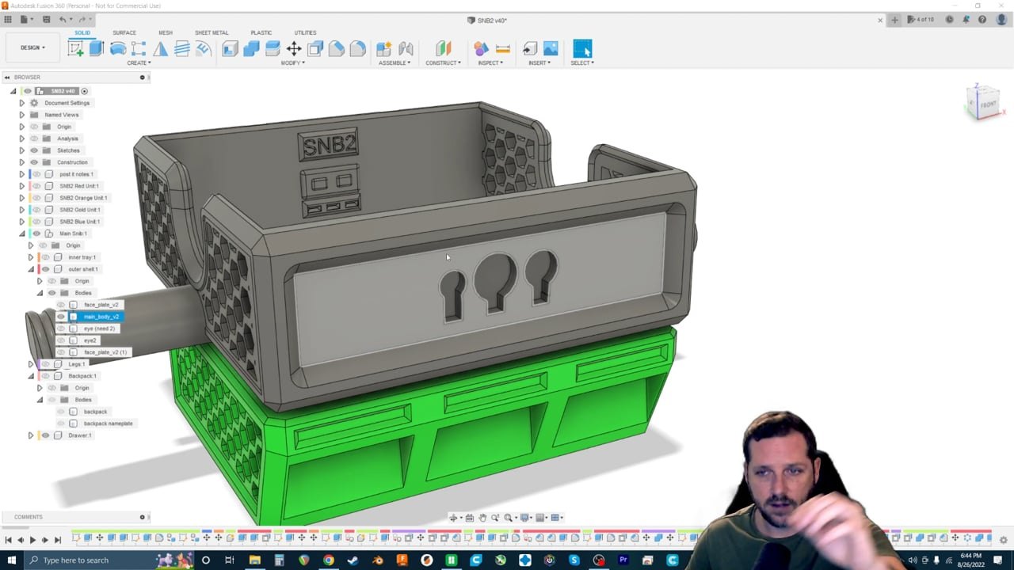This screenshot has width=1014, height=570.
Task: Select the backpack nameplate body
Action: tap(109, 424)
